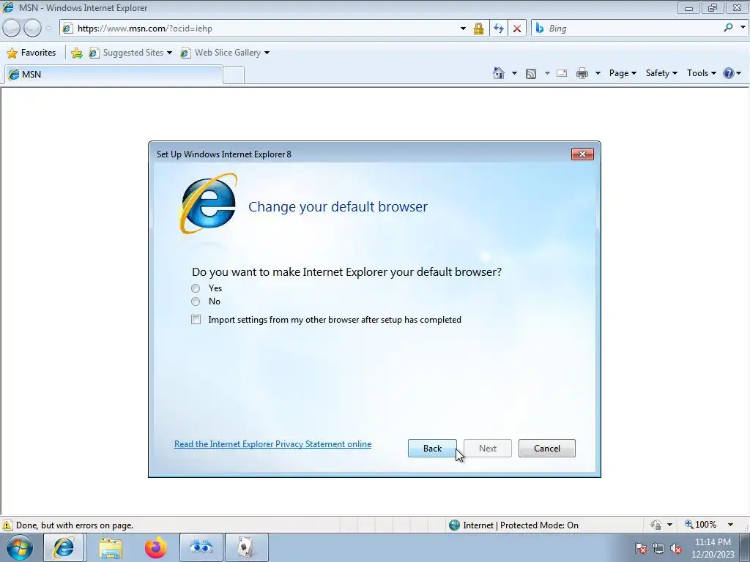Expand the Print dropdown arrow

tap(598, 73)
